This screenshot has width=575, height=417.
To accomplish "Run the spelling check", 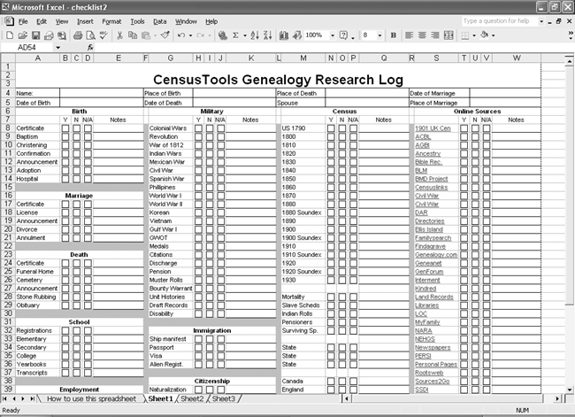I will [103, 35].
